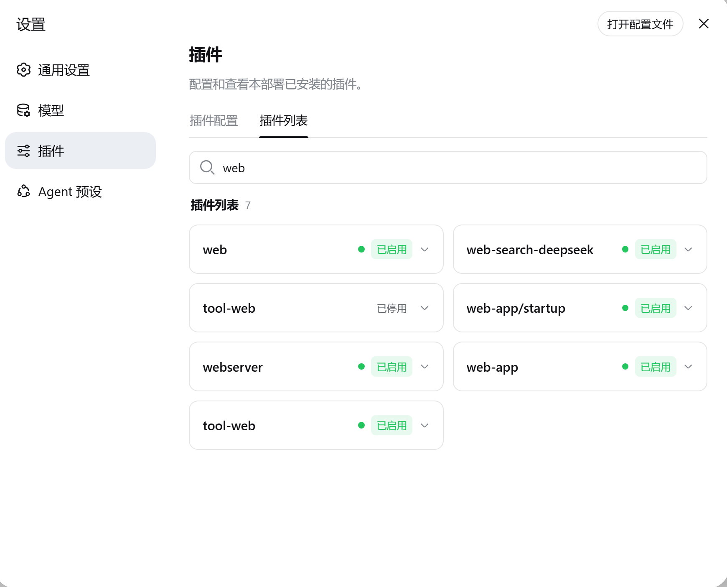This screenshot has height=587, width=727.
Task: Toggle 已启用 status on web plugin
Action: coord(391,250)
